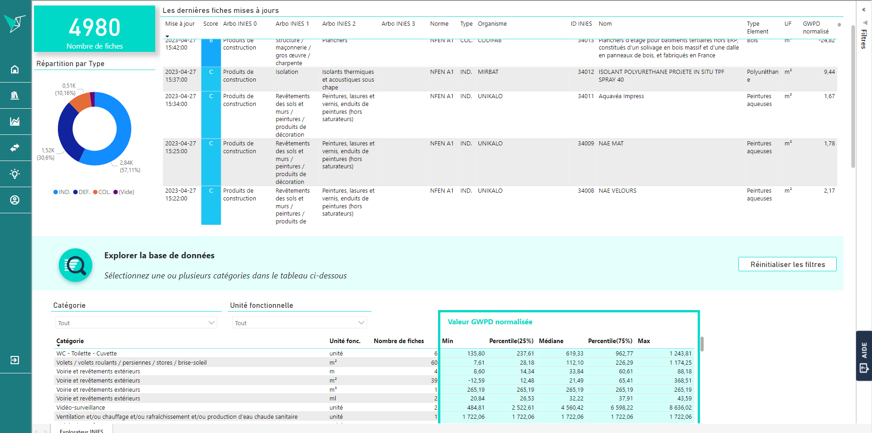The width and height of the screenshot is (872, 433).
Task: Sort by the Organisme column header
Action: [x=492, y=24]
